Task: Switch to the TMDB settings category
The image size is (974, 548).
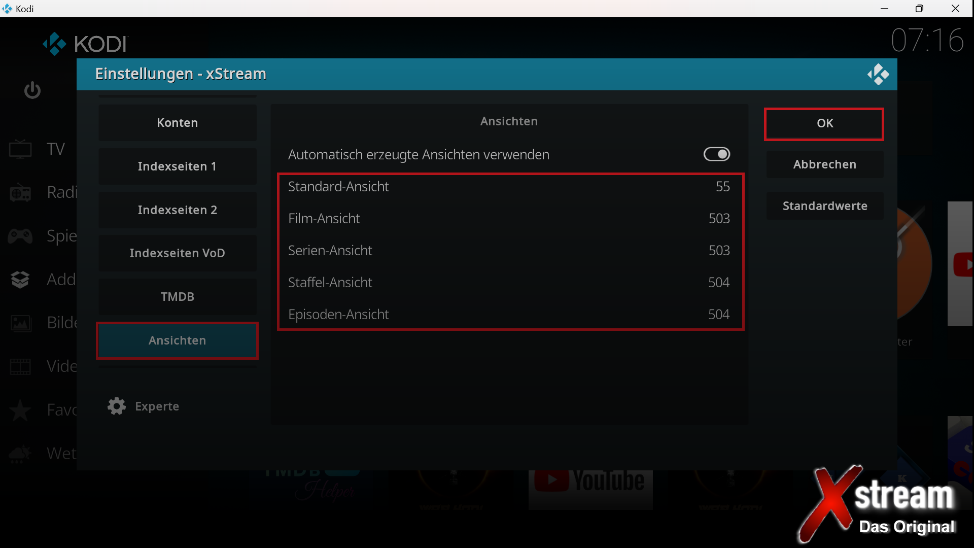Action: [177, 297]
